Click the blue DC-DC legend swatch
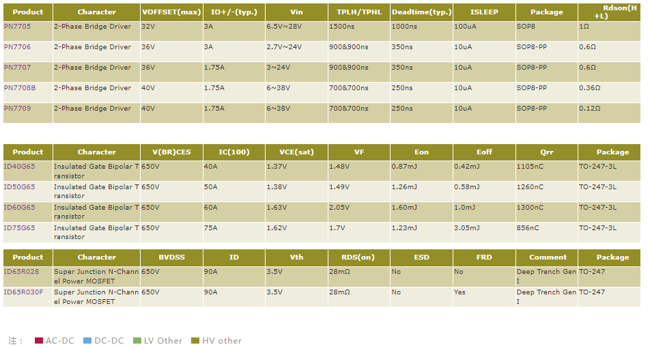The width and height of the screenshot is (650, 347). [x=87, y=340]
